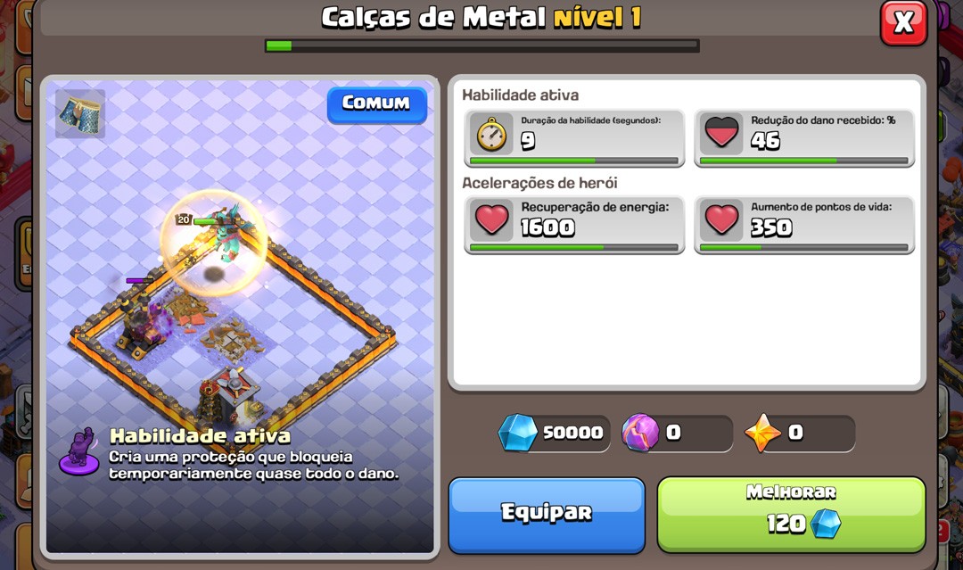The image size is (963, 570).
Task: Select the half-filled heart damage reduction icon
Action: pyautogui.click(x=721, y=132)
